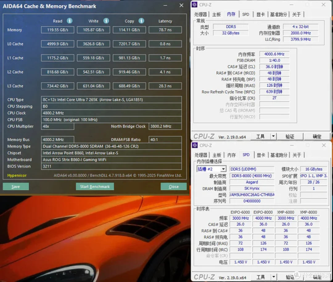This screenshot has width=333, height=282.
Task: Select 内存 tab in upper CPU-Z
Action: coord(231,14)
